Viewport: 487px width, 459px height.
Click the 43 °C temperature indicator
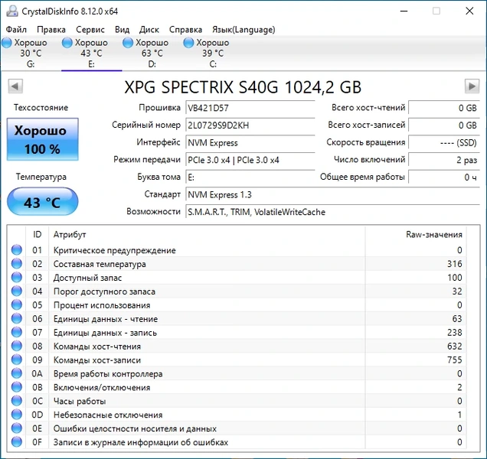41,203
